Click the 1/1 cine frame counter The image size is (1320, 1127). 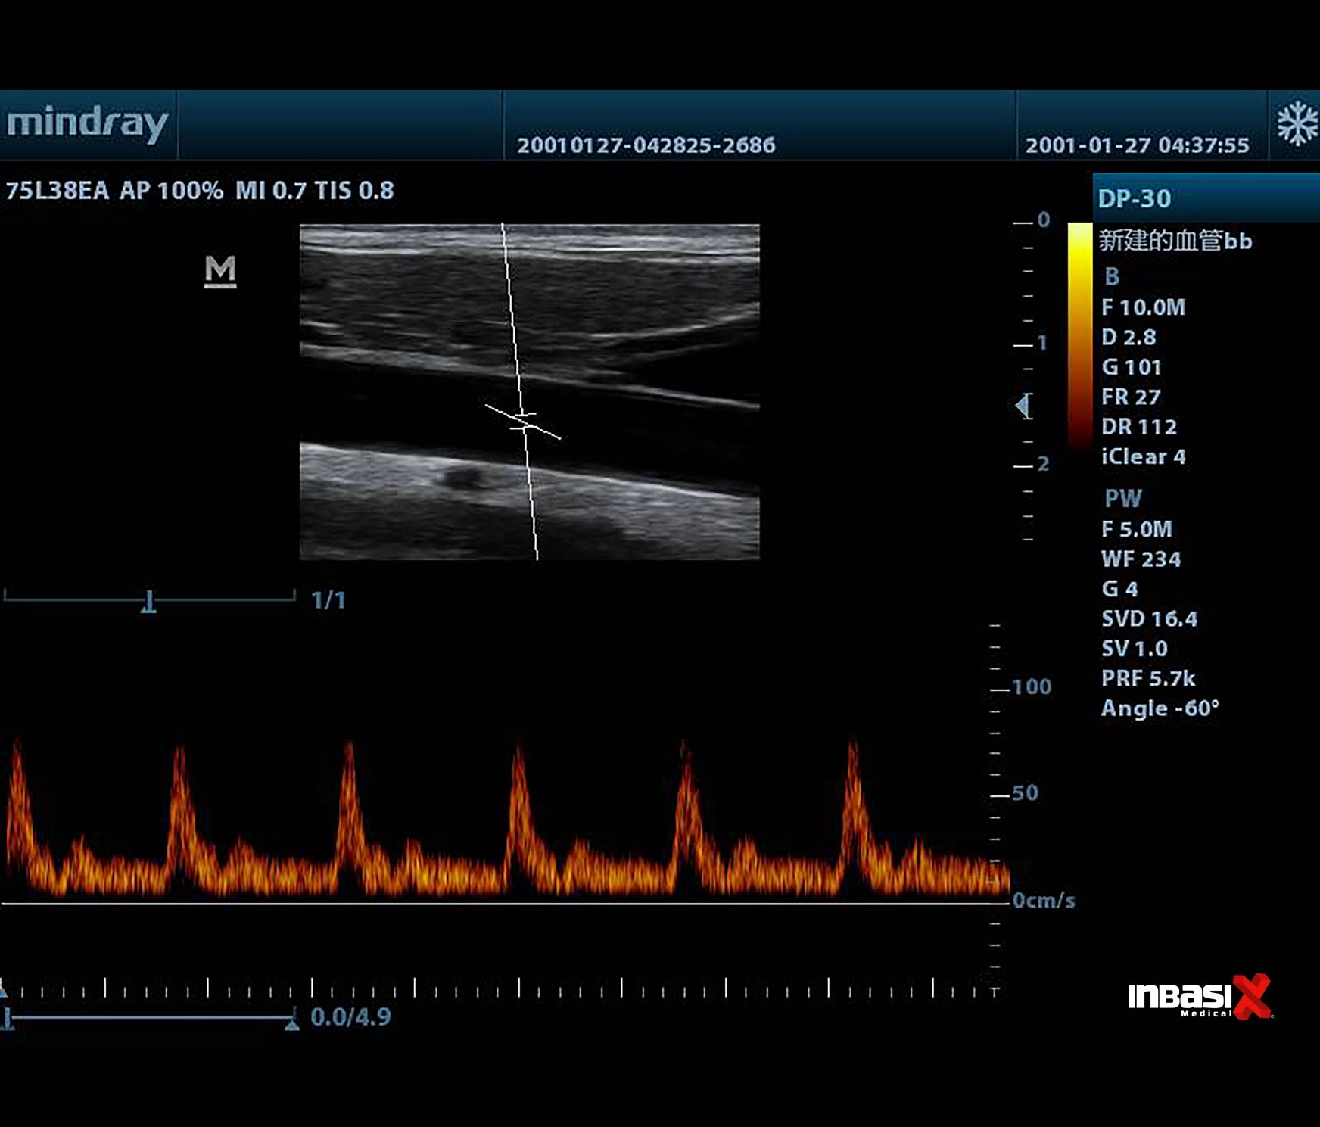coord(328,600)
